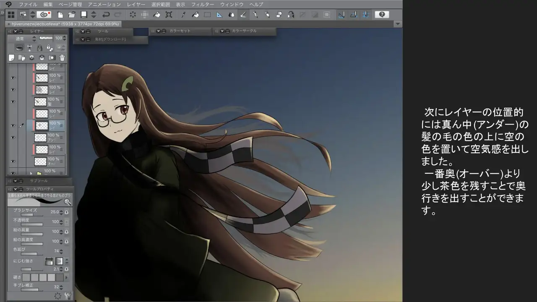Open Clip Studio via the swirl icon

point(44,15)
